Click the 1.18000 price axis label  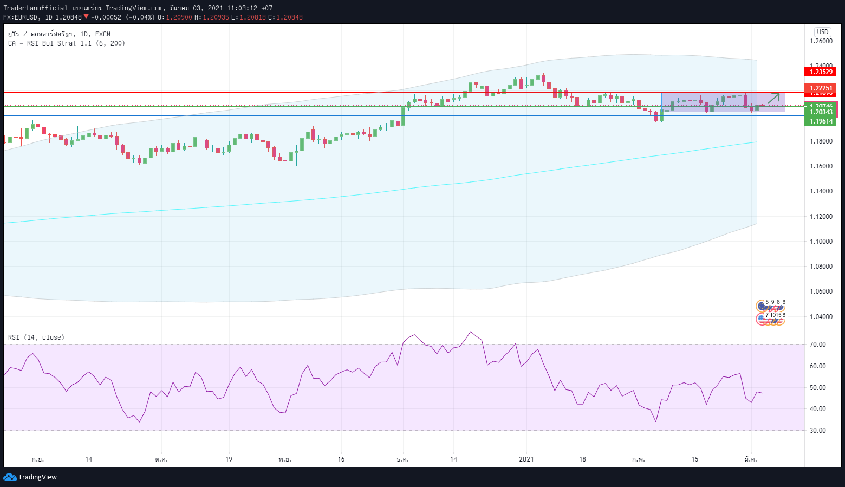click(821, 141)
